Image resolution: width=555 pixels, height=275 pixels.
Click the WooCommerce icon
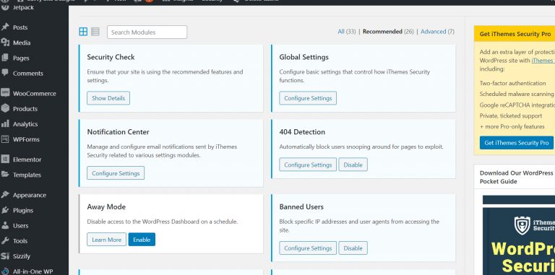[5, 93]
